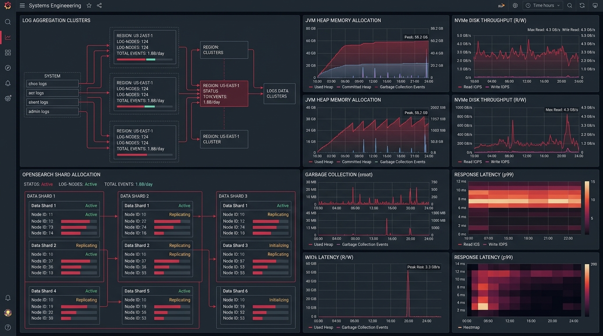Image resolution: width=603 pixels, height=336 pixels.
Task: Click the REGION: CLUSTERS node
Action: pyautogui.click(x=224, y=50)
